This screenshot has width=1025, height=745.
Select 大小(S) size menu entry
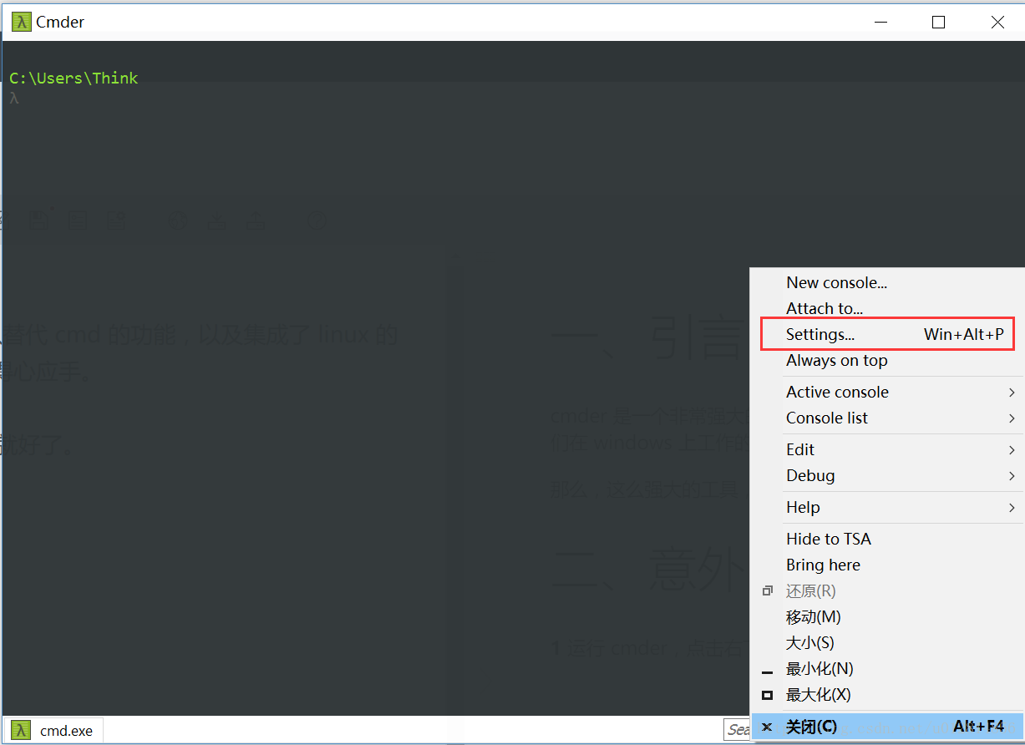click(887, 642)
